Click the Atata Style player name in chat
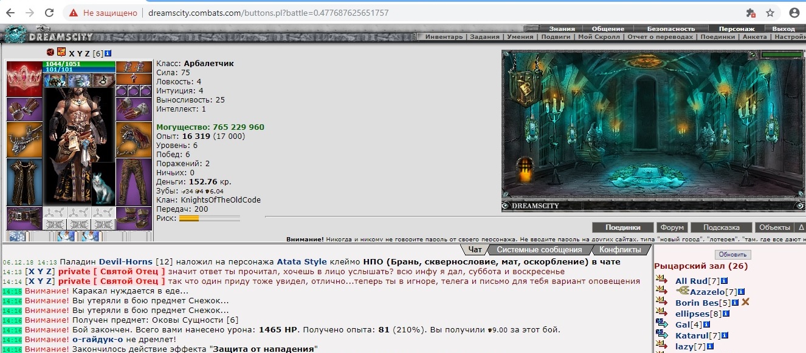 (x=302, y=262)
